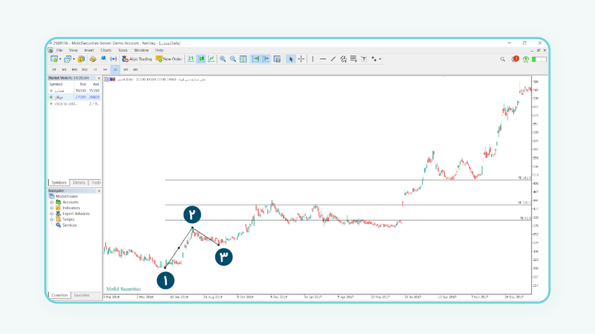595x334 pixels.
Task: Switch to the Details tab
Action: 79,183
